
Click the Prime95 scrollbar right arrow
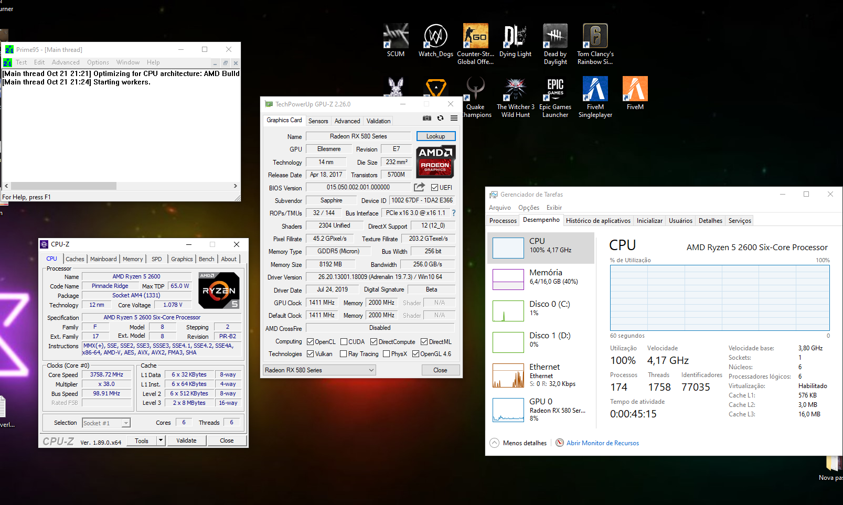tap(235, 186)
